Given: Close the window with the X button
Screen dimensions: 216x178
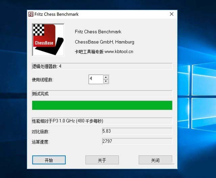Looking at the screenshot, I should 171,14.
